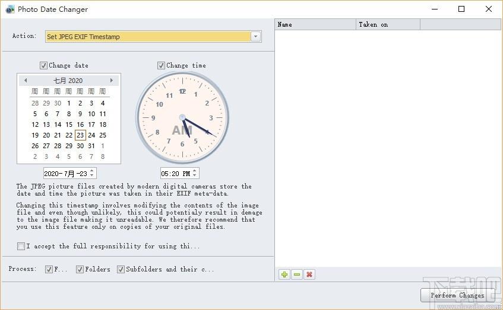Select day 23 in calendar
Viewport: 503px width, 310px height.
point(80,135)
